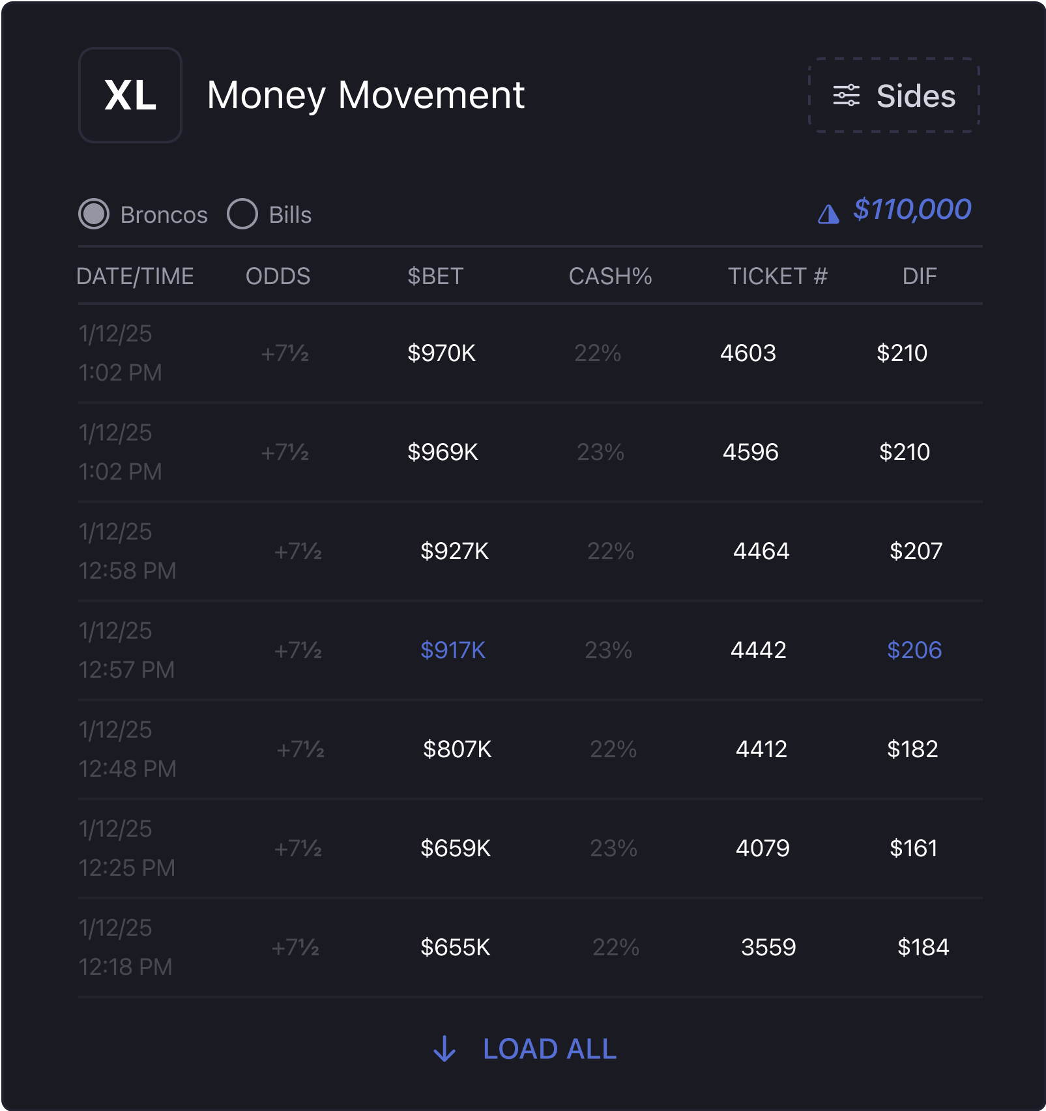Viewport: 1046px width, 1111px height.
Task: Select the row showing $970K bet
Action: click(x=530, y=353)
